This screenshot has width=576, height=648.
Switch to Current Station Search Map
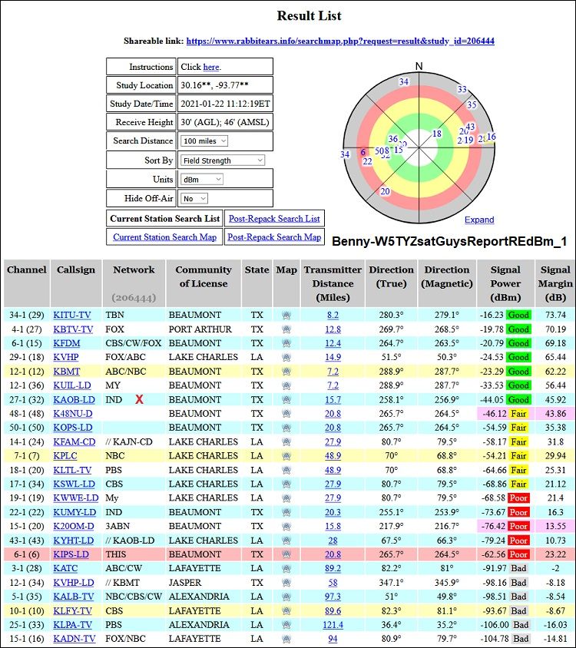pos(164,237)
